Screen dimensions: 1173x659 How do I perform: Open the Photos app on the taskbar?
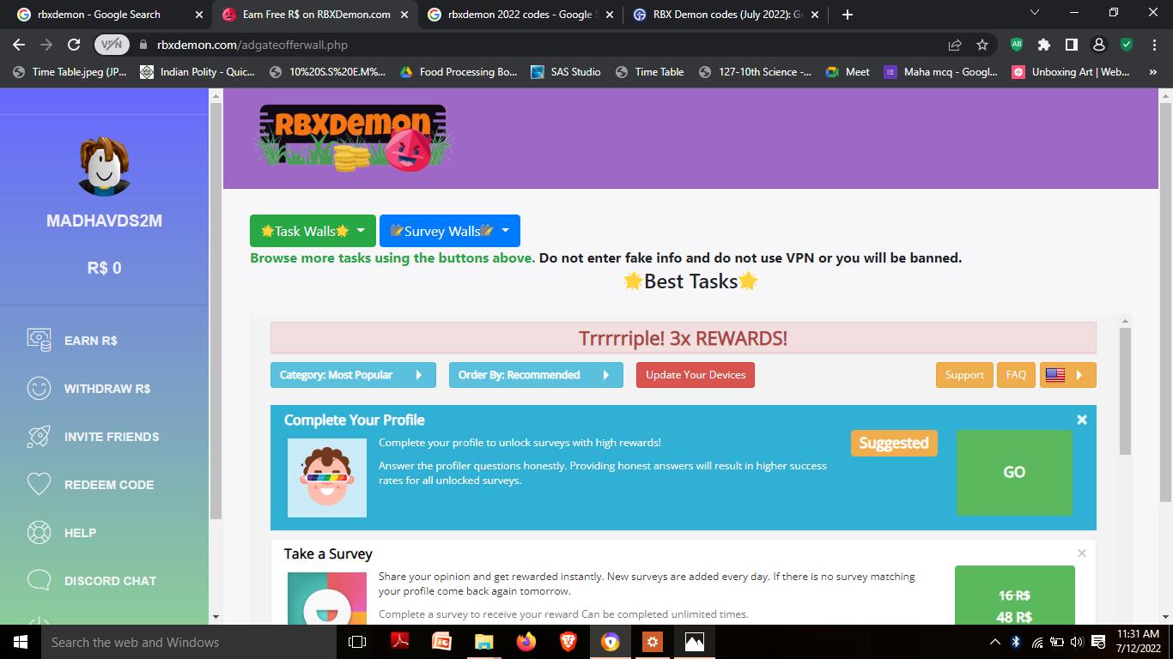pyautogui.click(x=694, y=642)
